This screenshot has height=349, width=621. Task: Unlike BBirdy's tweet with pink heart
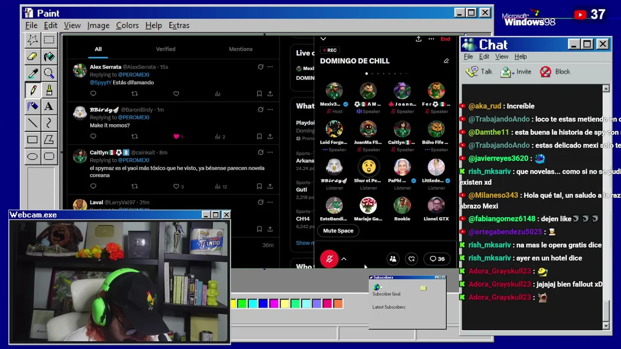176,136
